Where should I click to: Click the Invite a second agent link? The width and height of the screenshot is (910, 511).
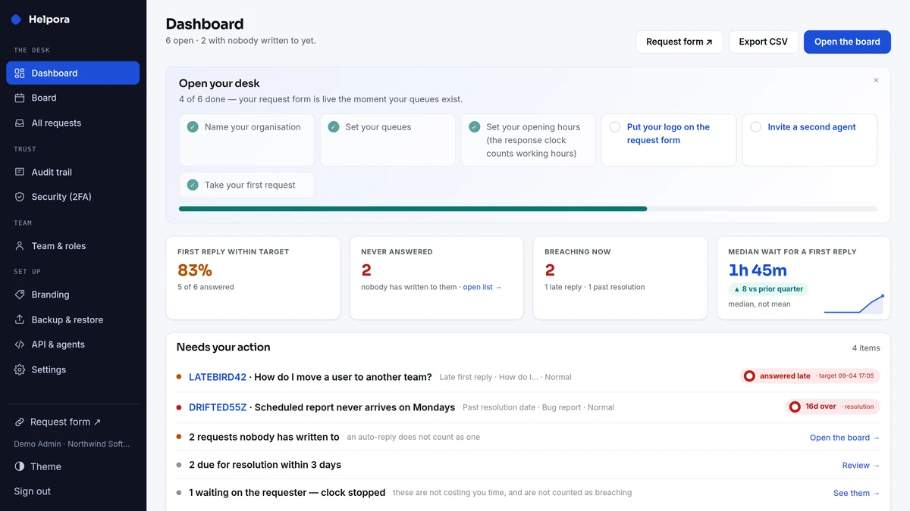pos(811,127)
